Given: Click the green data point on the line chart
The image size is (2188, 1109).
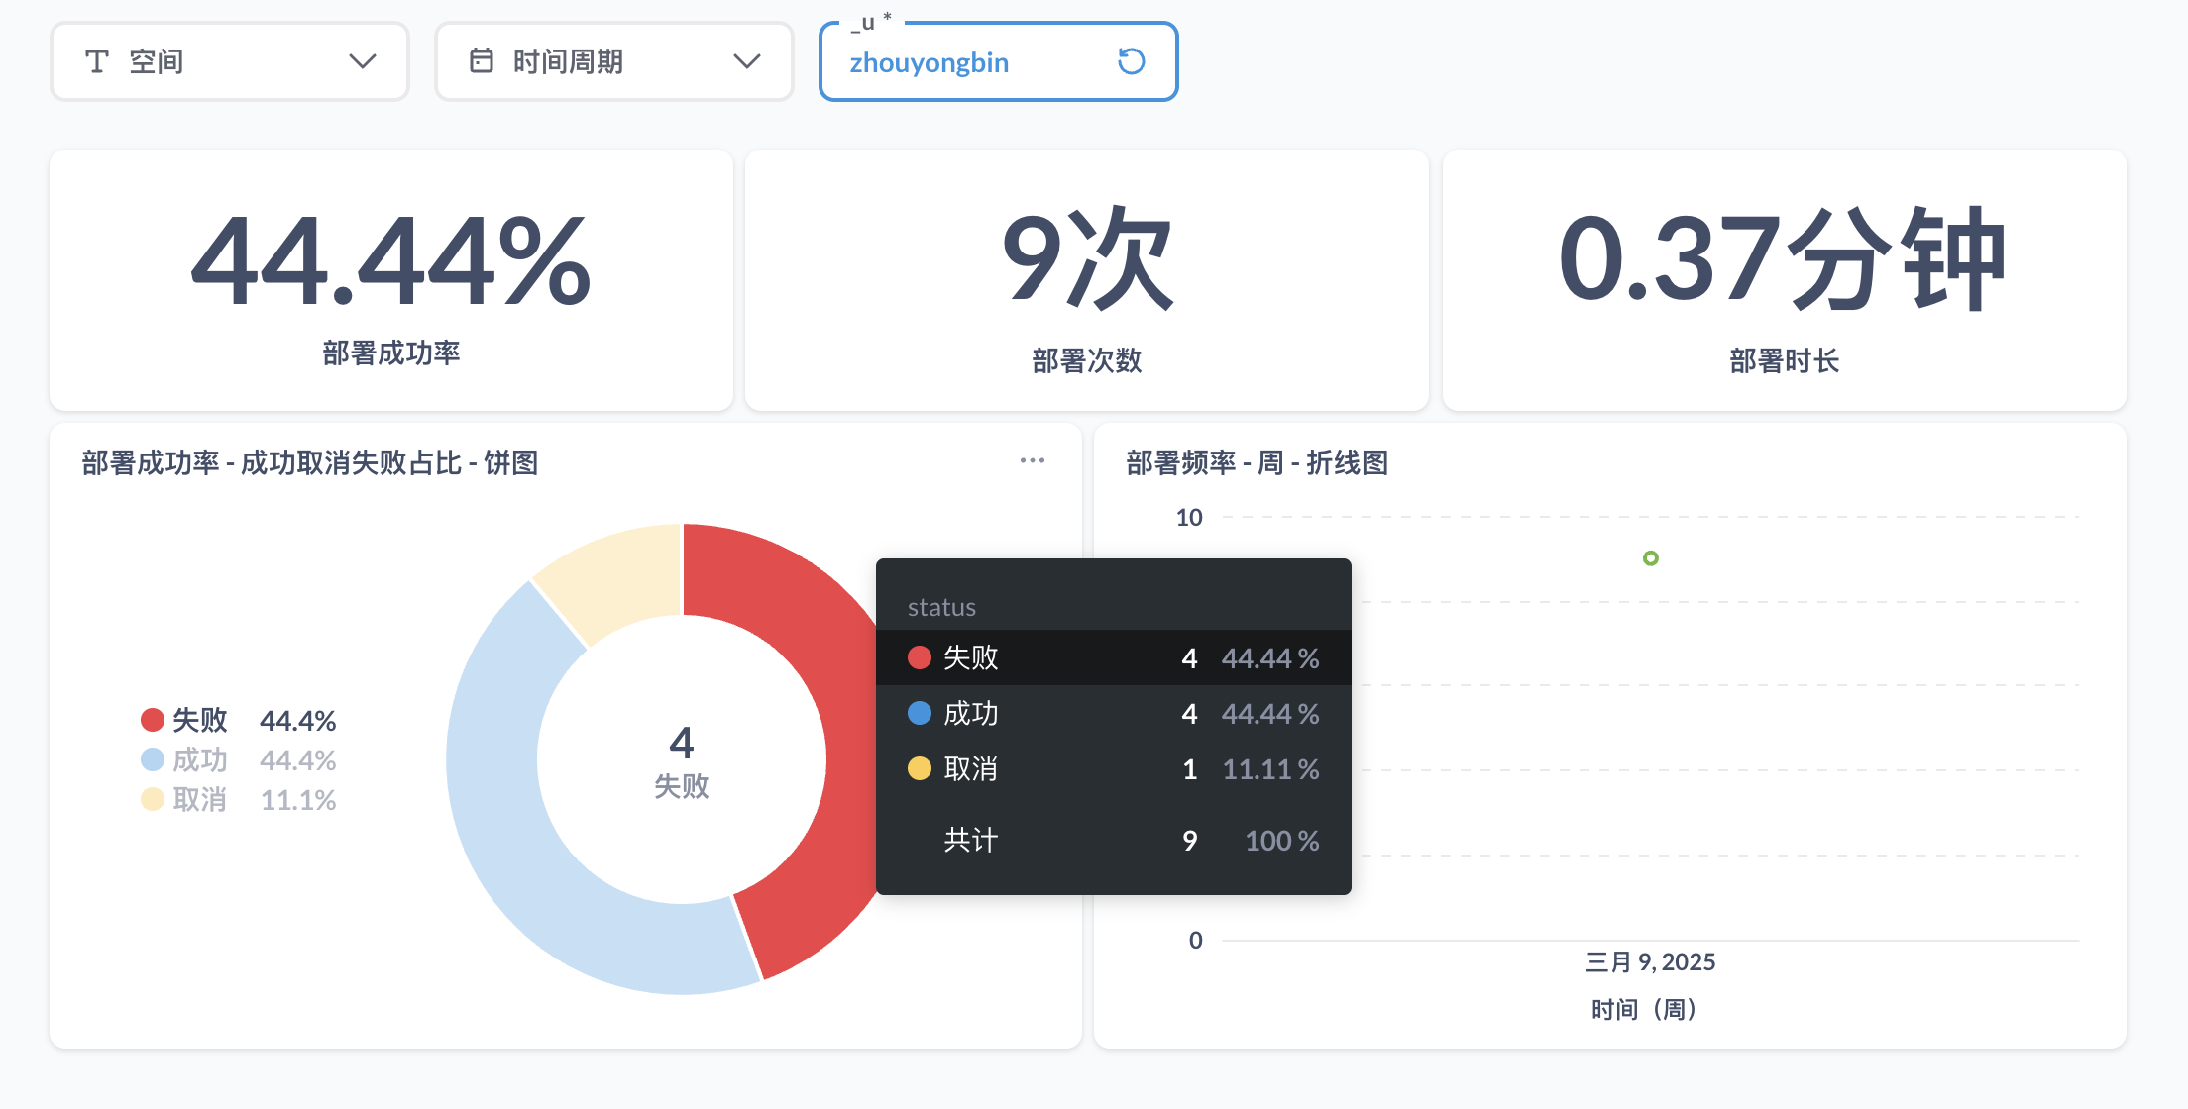Looking at the screenshot, I should tap(1649, 558).
